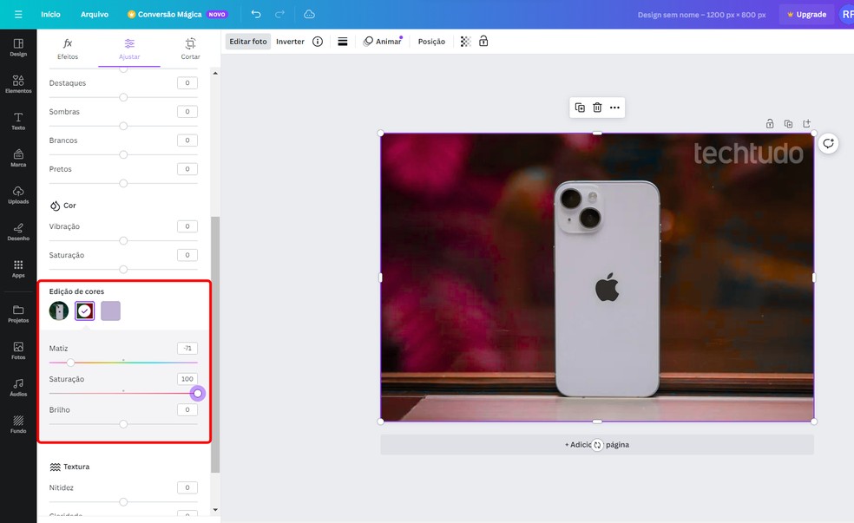Open the Arquivo menu
This screenshot has width=854, height=523.
click(95, 14)
